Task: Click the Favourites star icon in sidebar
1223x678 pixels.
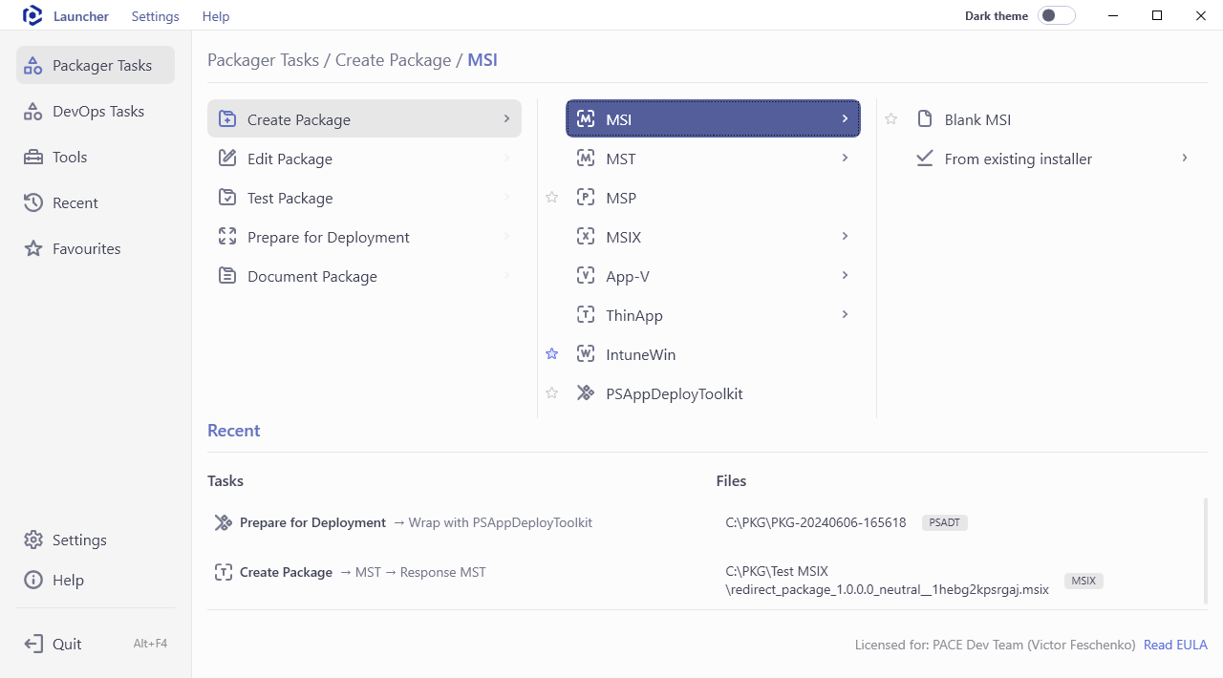Action: [33, 248]
